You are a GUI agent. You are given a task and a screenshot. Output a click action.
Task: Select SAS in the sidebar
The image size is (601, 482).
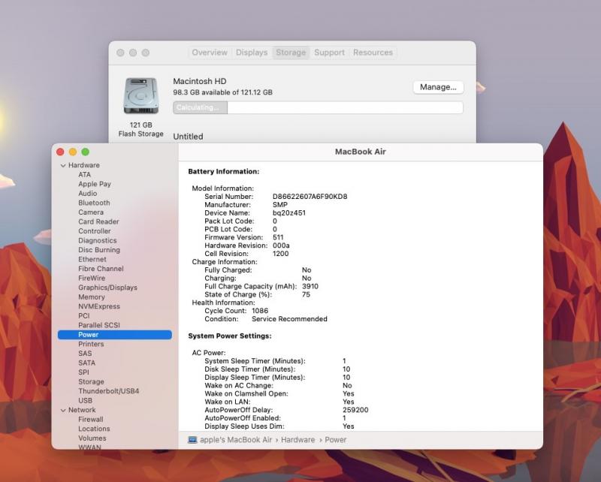pos(85,354)
